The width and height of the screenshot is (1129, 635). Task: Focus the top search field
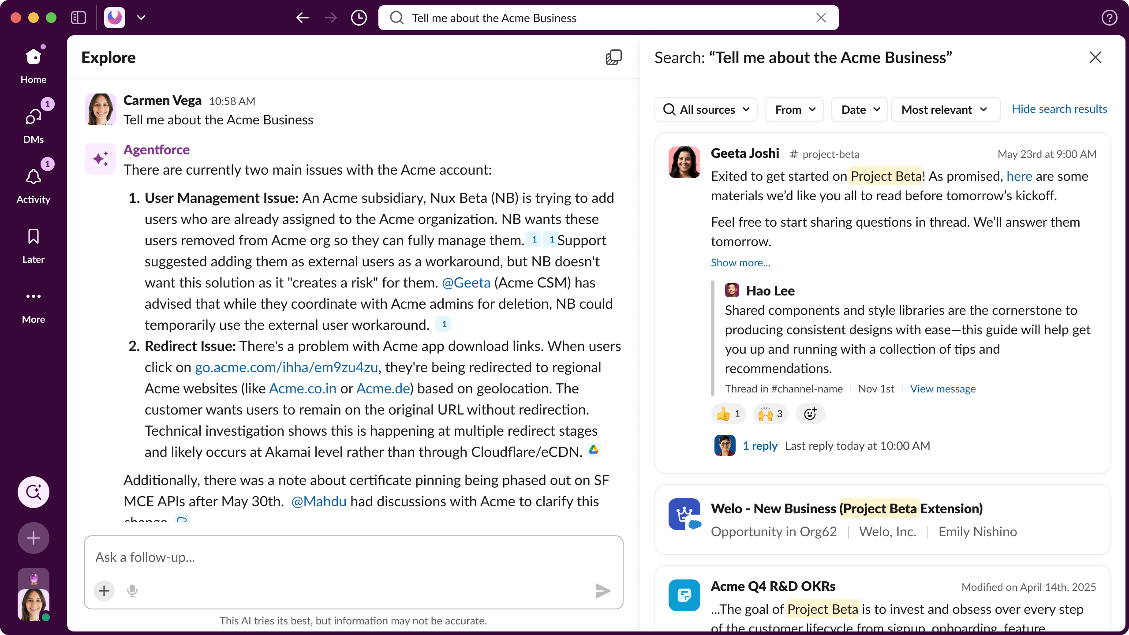point(608,18)
